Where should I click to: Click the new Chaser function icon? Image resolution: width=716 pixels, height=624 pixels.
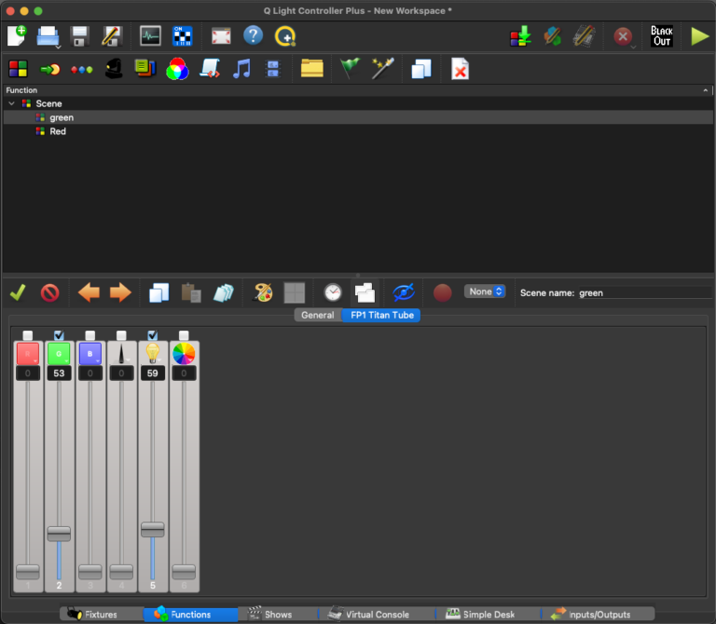(x=50, y=69)
